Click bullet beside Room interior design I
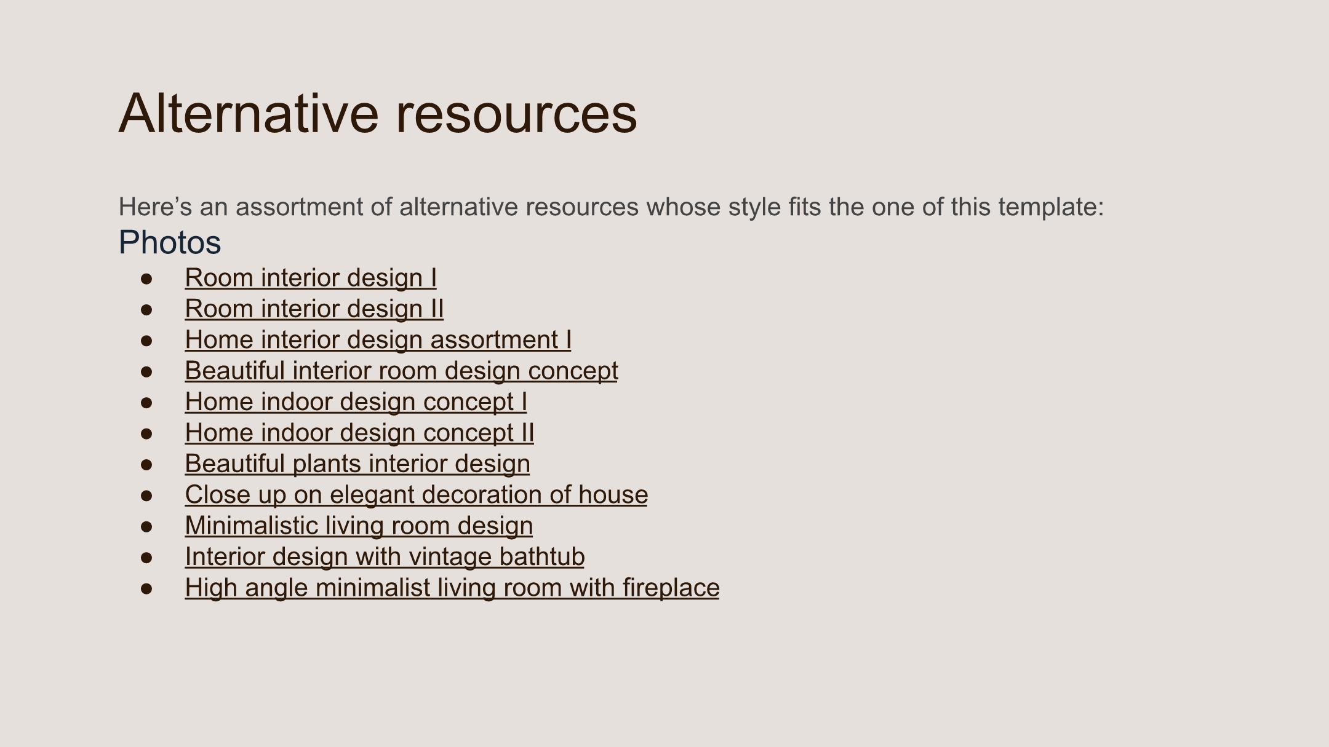This screenshot has height=747, width=1329. (x=146, y=279)
